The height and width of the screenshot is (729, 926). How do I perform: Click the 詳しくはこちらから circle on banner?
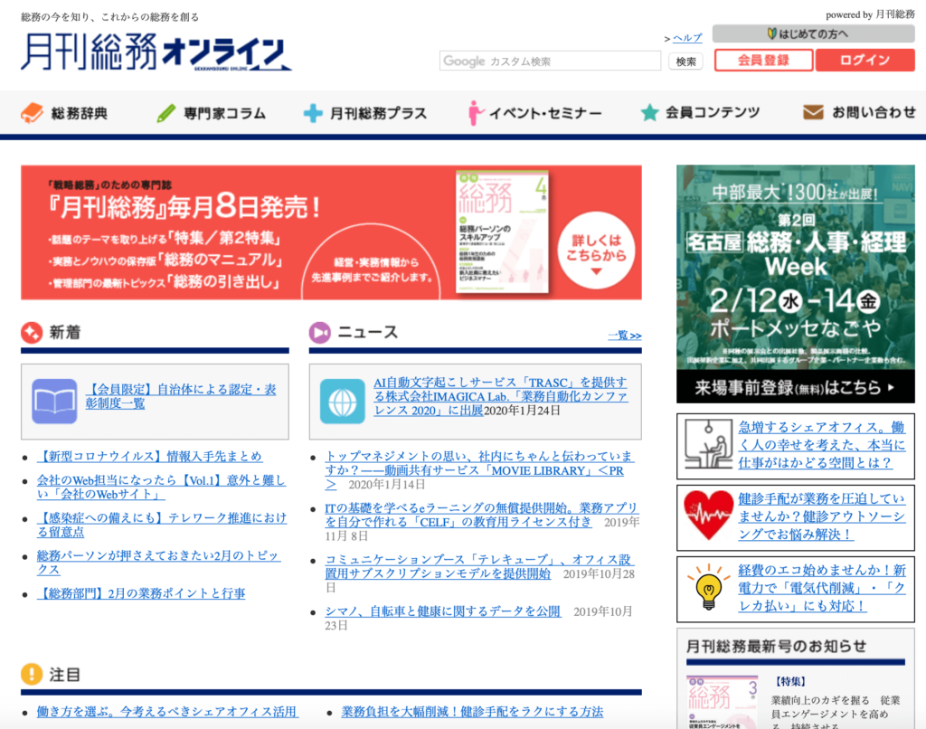(596, 251)
